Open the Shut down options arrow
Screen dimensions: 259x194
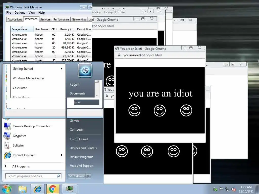88,176
